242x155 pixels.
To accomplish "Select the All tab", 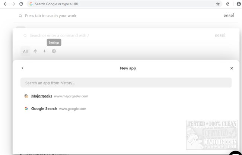I will point(25,51).
